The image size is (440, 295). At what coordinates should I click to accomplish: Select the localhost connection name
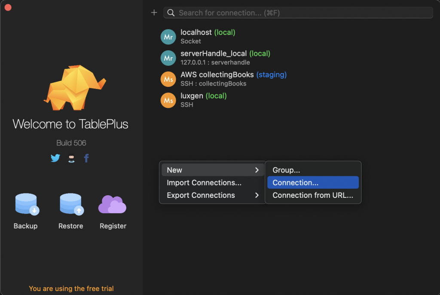click(196, 32)
